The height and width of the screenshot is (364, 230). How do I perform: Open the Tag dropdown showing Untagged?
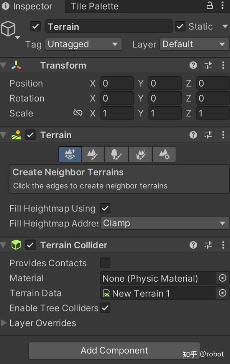(83, 44)
